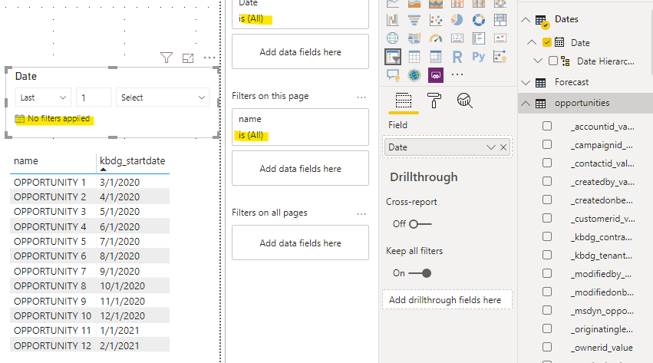653x363 pixels.
Task: Check the _ownerid_value field checkbox
Action: point(547,347)
